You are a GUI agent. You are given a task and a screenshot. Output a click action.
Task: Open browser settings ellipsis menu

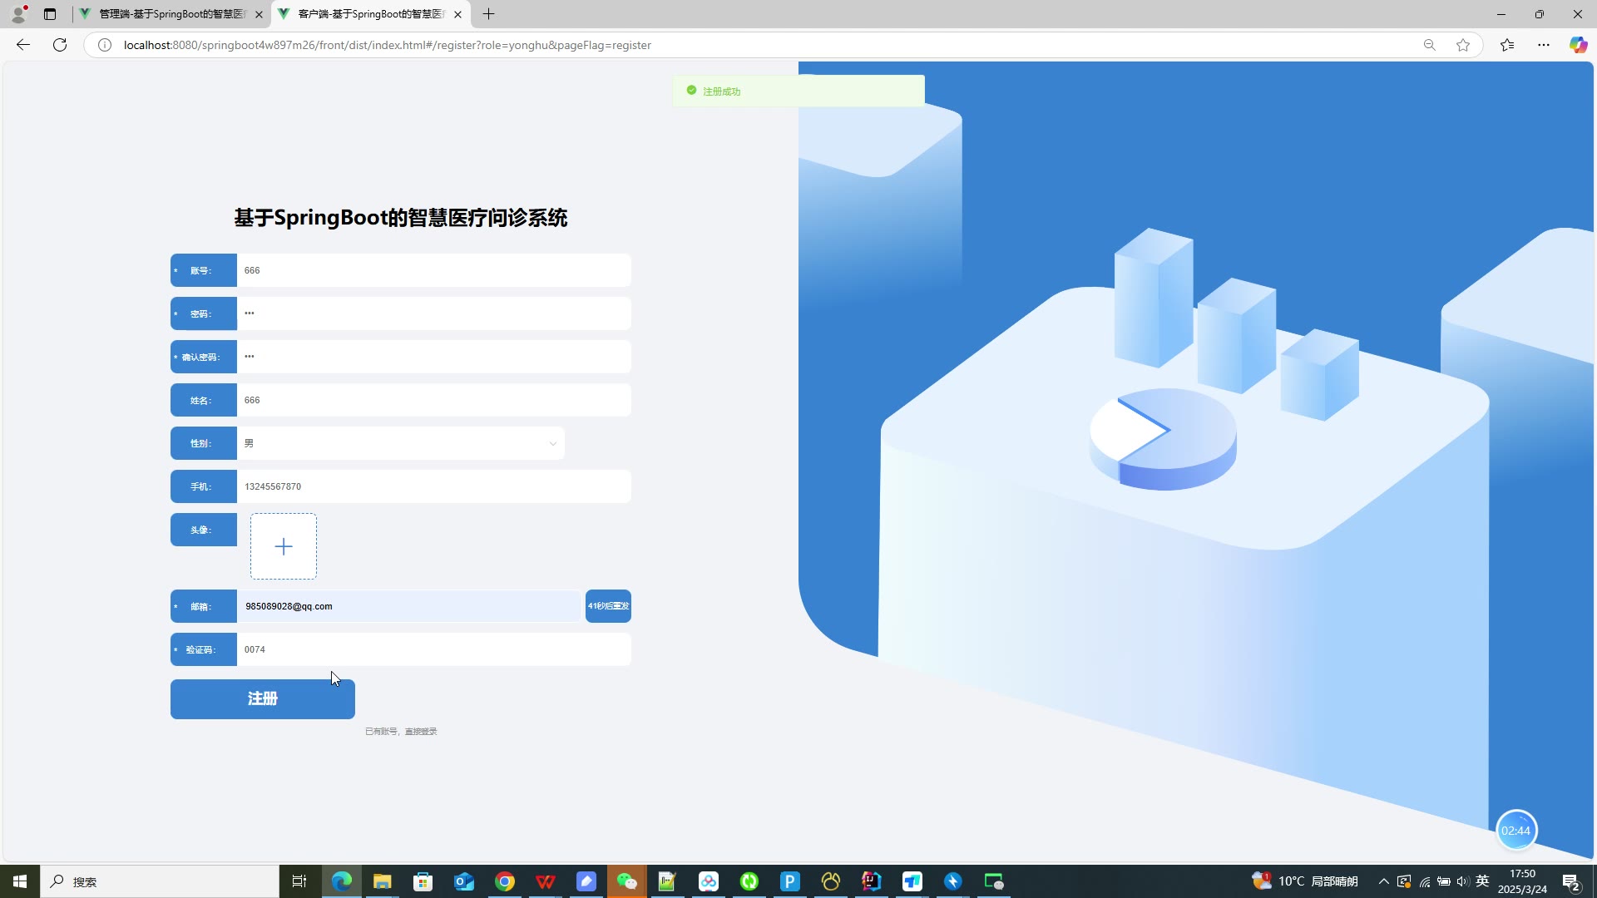click(1544, 45)
